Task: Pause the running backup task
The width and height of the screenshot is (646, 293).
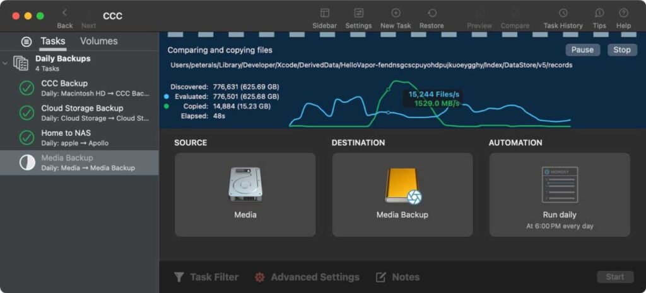Action: coord(582,50)
